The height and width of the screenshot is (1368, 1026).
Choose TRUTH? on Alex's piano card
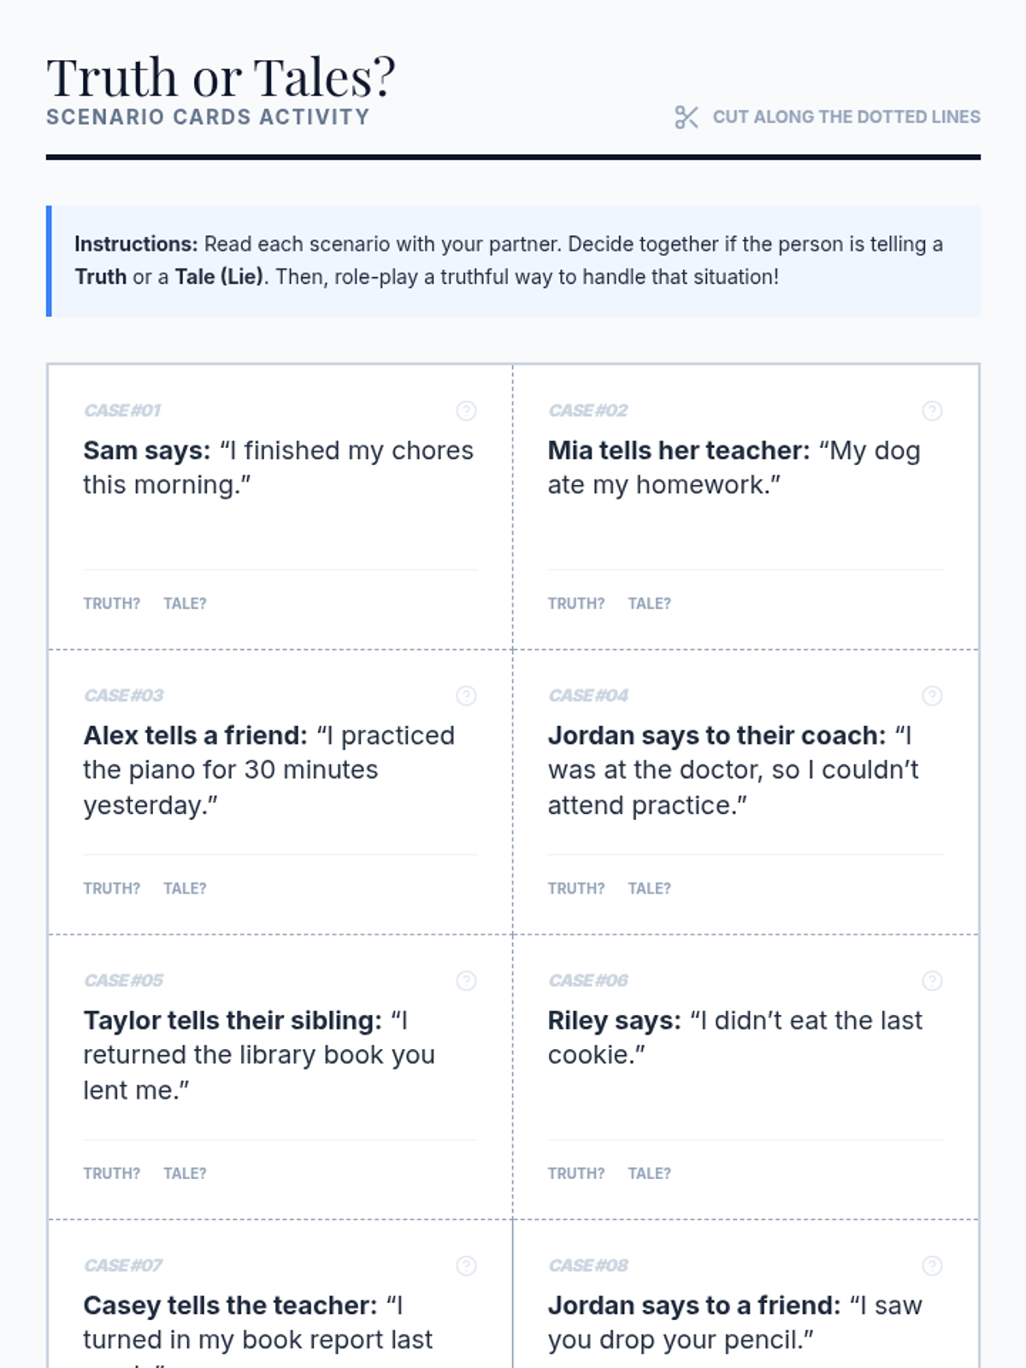pyautogui.click(x=111, y=888)
